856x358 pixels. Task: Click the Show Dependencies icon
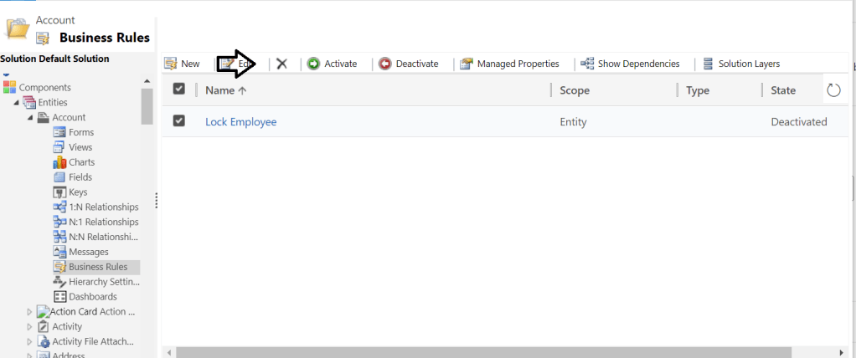point(587,64)
